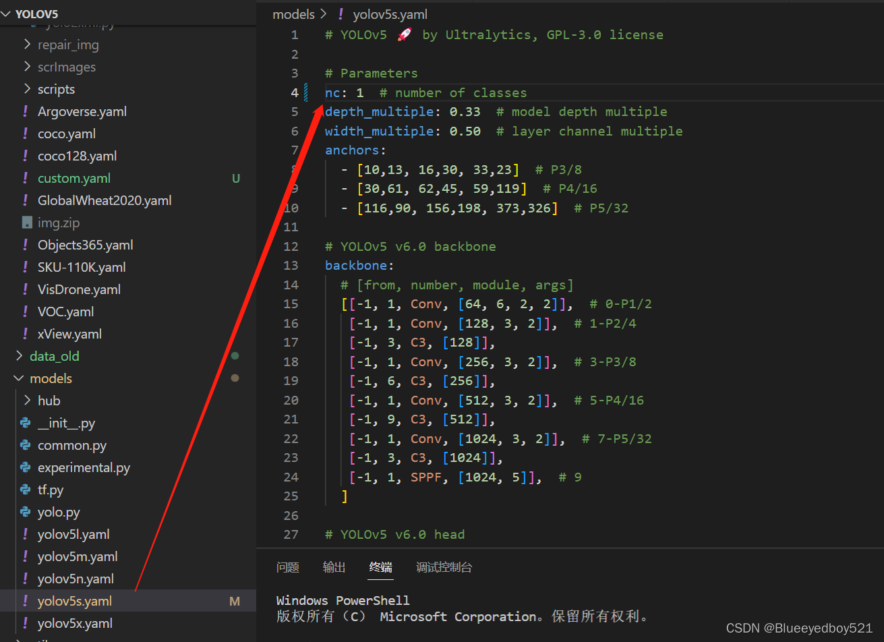Switch to the 问题 panel tab

click(x=287, y=567)
